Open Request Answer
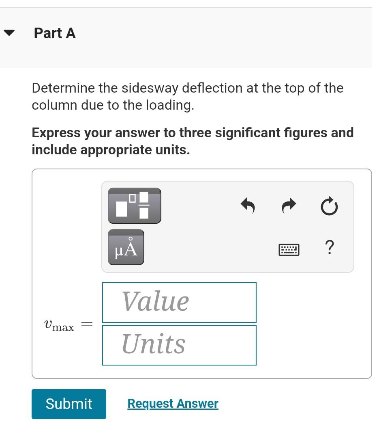The width and height of the screenshot is (379, 424). 172,403
